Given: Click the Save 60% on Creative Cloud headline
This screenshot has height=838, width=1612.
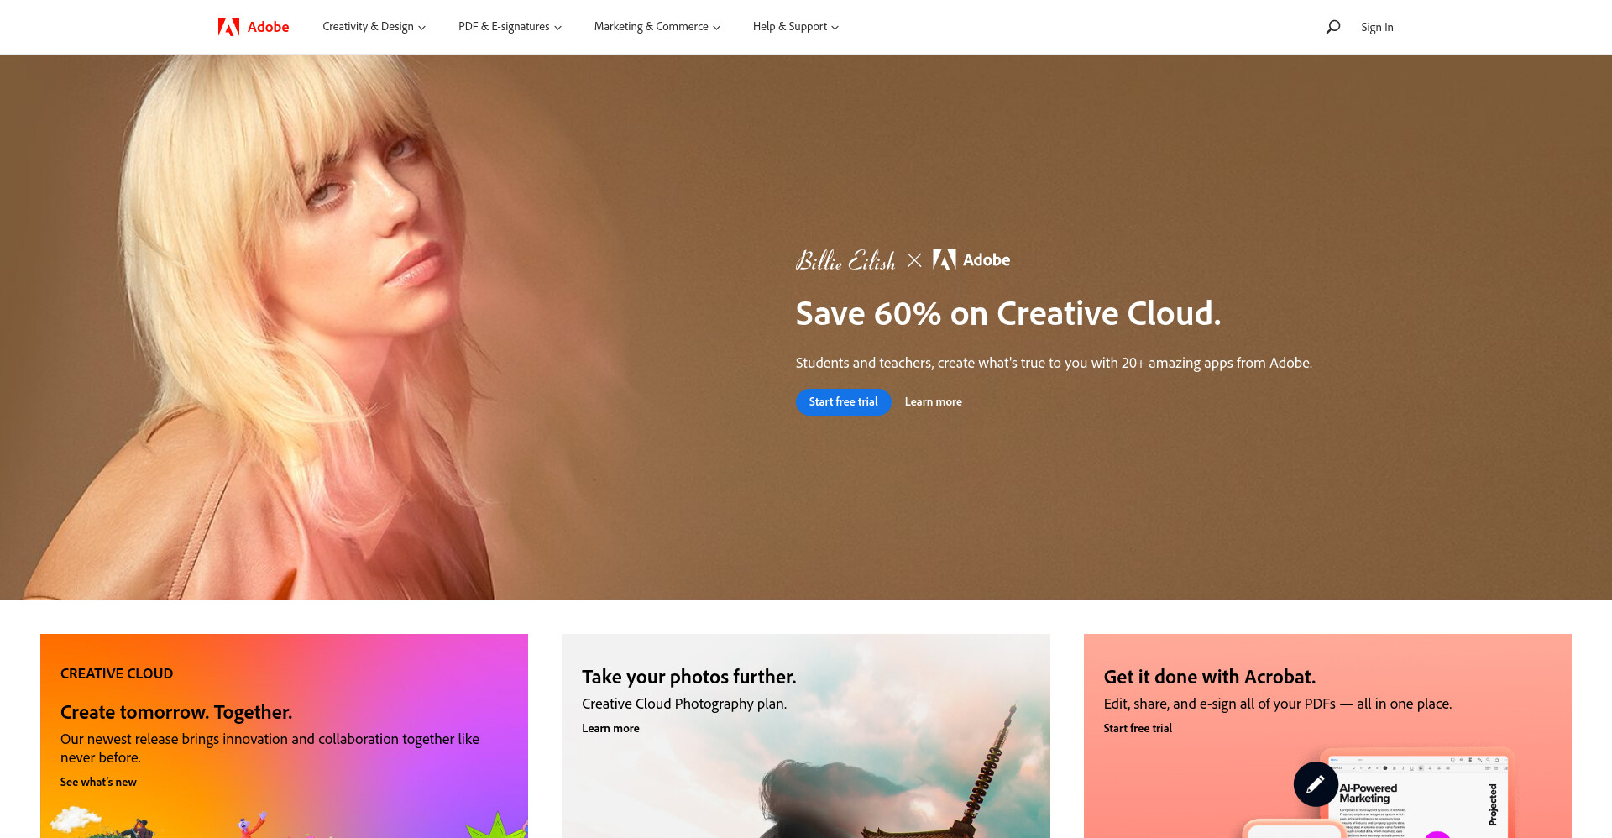Looking at the screenshot, I should point(1007,314).
